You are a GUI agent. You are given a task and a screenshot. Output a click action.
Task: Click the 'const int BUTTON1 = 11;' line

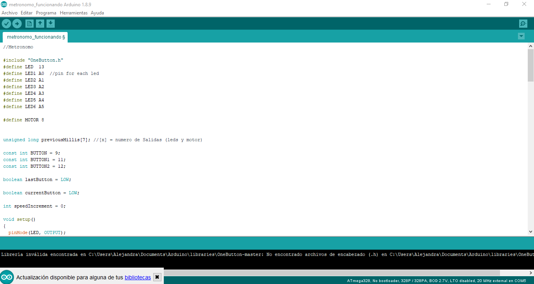[x=34, y=160]
